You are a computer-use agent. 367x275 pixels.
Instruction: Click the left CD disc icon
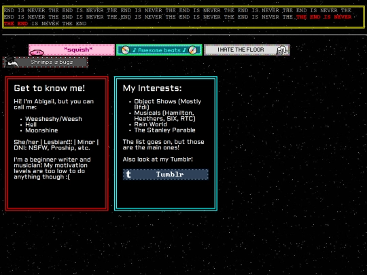(x=126, y=50)
